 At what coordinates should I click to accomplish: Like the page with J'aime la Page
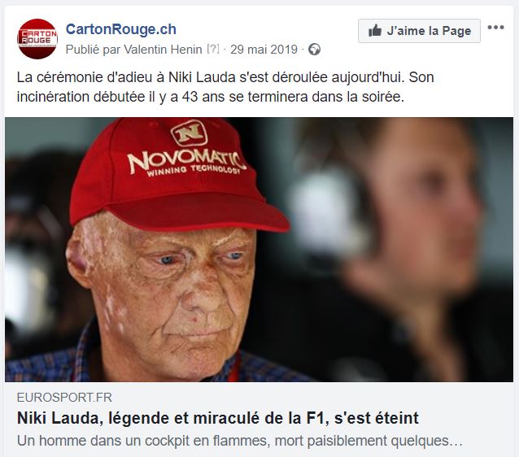tap(419, 31)
